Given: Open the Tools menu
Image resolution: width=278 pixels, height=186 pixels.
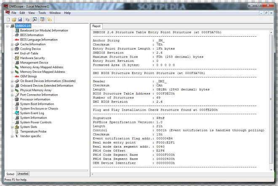Looking at the screenshot, I should coord(42,13).
